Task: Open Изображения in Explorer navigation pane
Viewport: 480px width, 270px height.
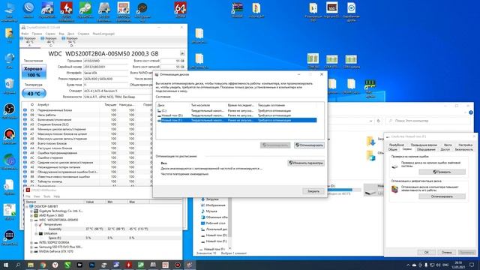Action: [x=213, y=205]
